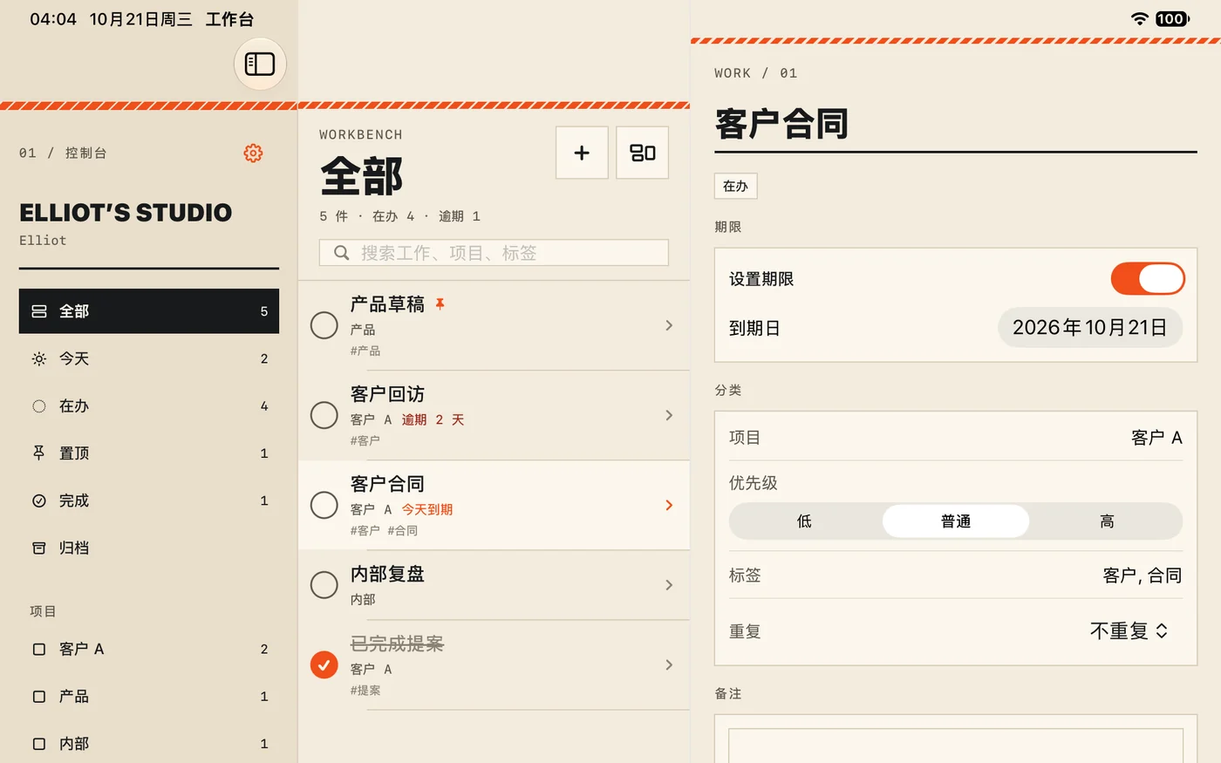This screenshot has height=763, width=1221.
Task: Select 今天 in the sidebar
Action: click(x=149, y=358)
